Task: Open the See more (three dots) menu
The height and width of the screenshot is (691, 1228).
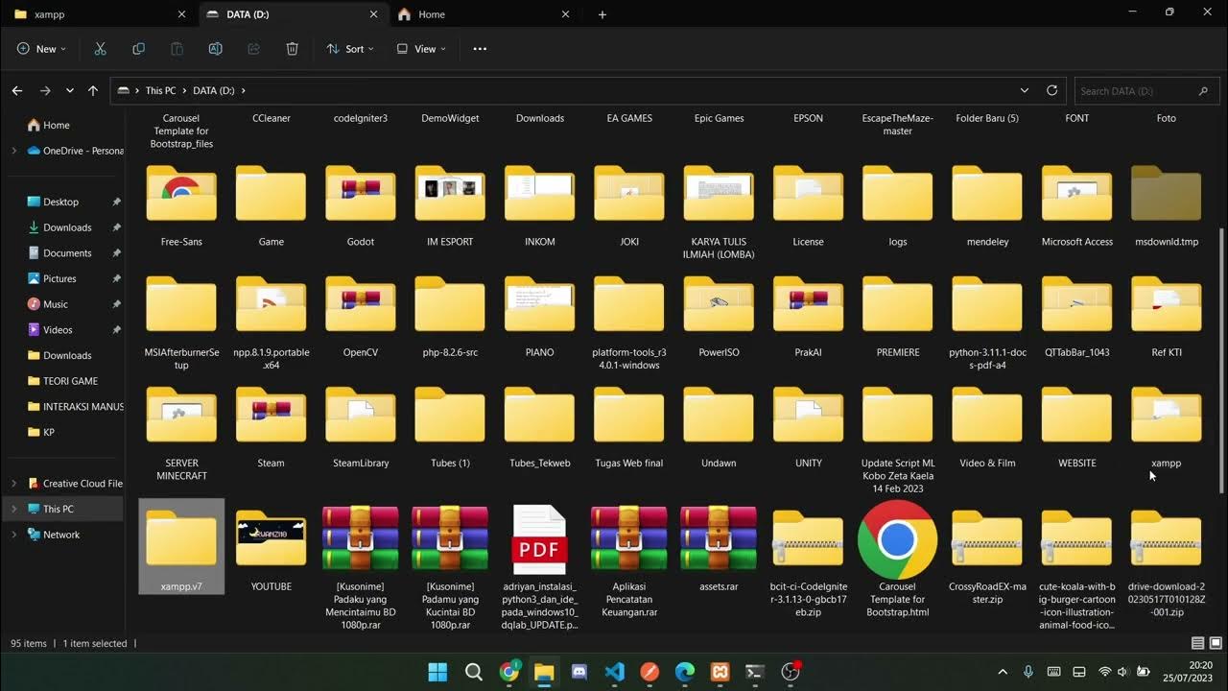Action: (480, 49)
